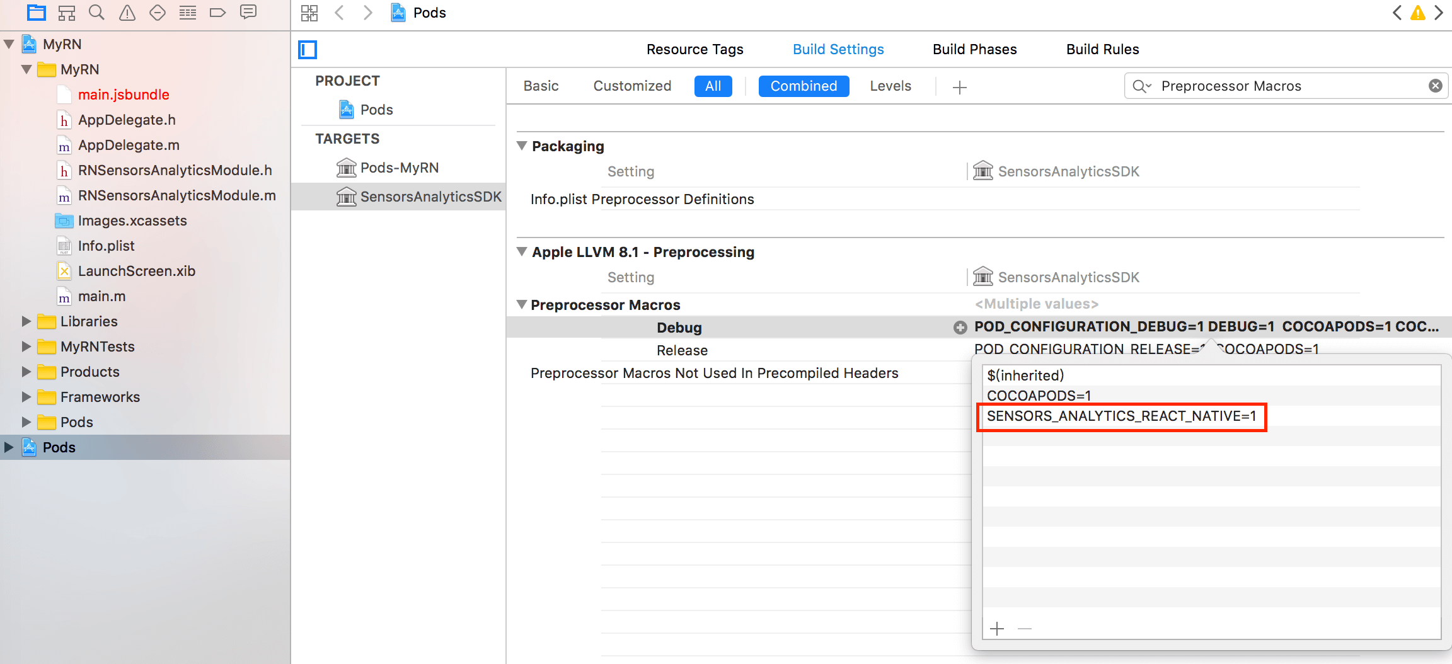The image size is (1452, 664).
Task: Open the Breakpoint navigator icon
Action: click(218, 13)
